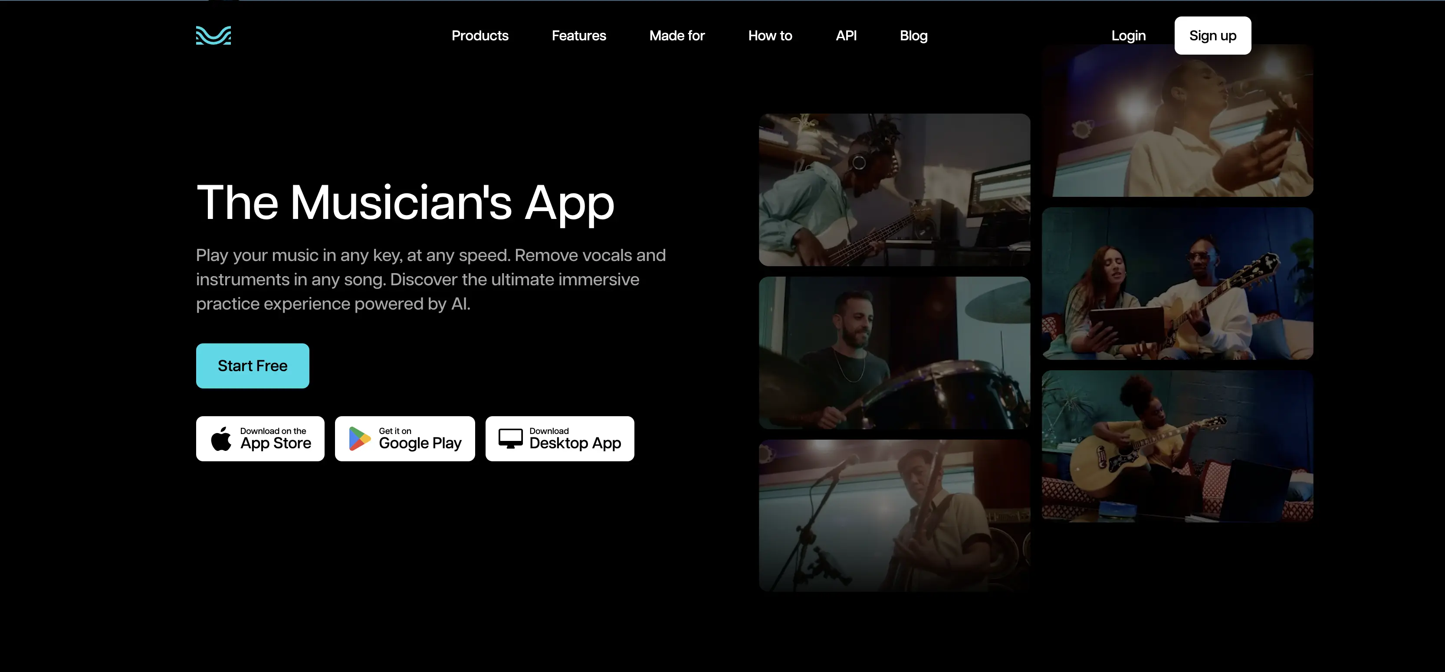Click the App Store download icon
Screen dimensions: 1445x672
[x=261, y=438]
